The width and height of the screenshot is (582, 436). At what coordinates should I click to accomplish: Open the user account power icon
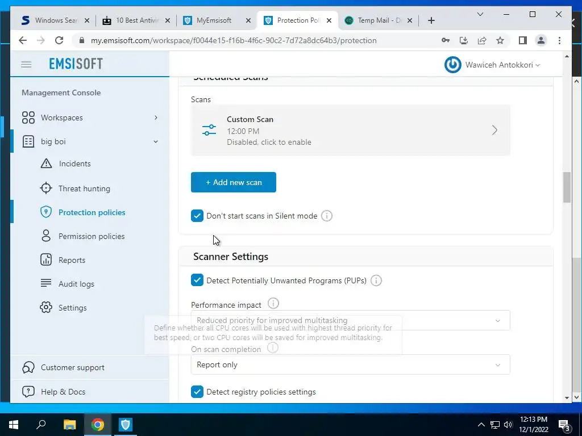pos(452,65)
